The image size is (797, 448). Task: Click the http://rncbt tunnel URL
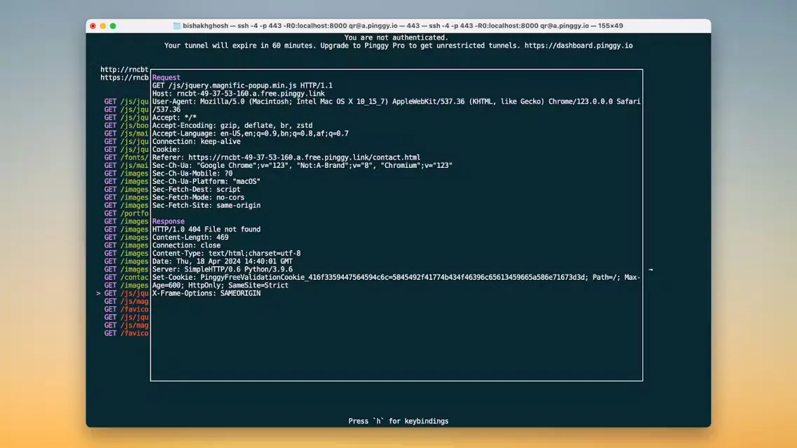[124, 69]
